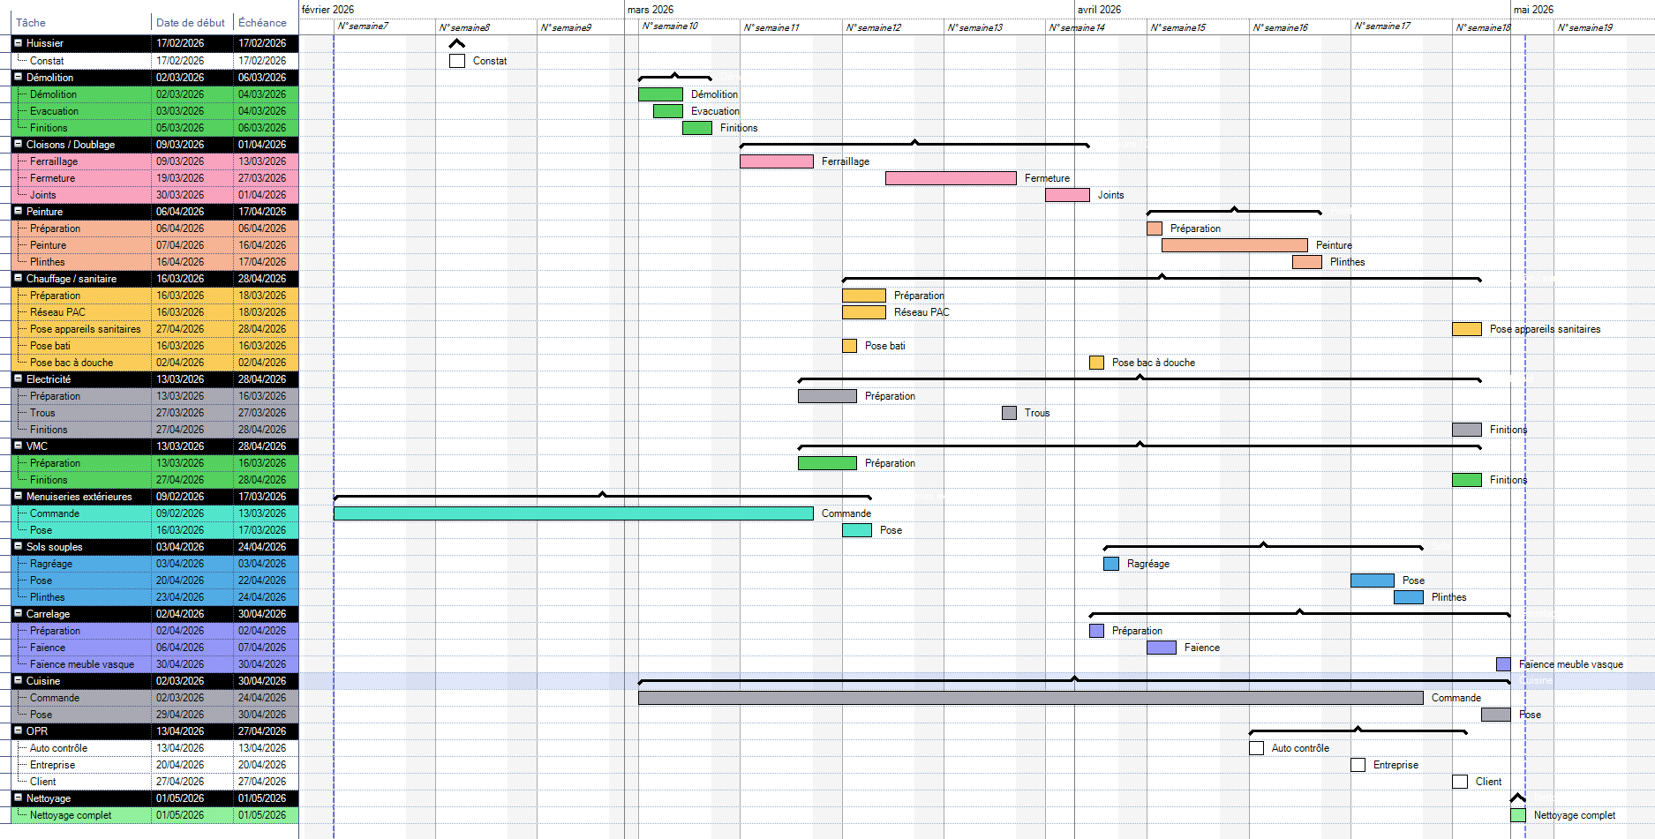This screenshot has height=839, width=1655.
Task: Click the Joints start date 30/03/2026
Action: [180, 195]
